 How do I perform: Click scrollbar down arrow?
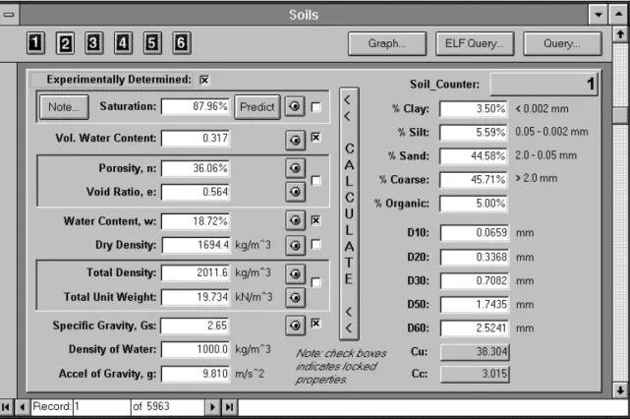pos(621,389)
